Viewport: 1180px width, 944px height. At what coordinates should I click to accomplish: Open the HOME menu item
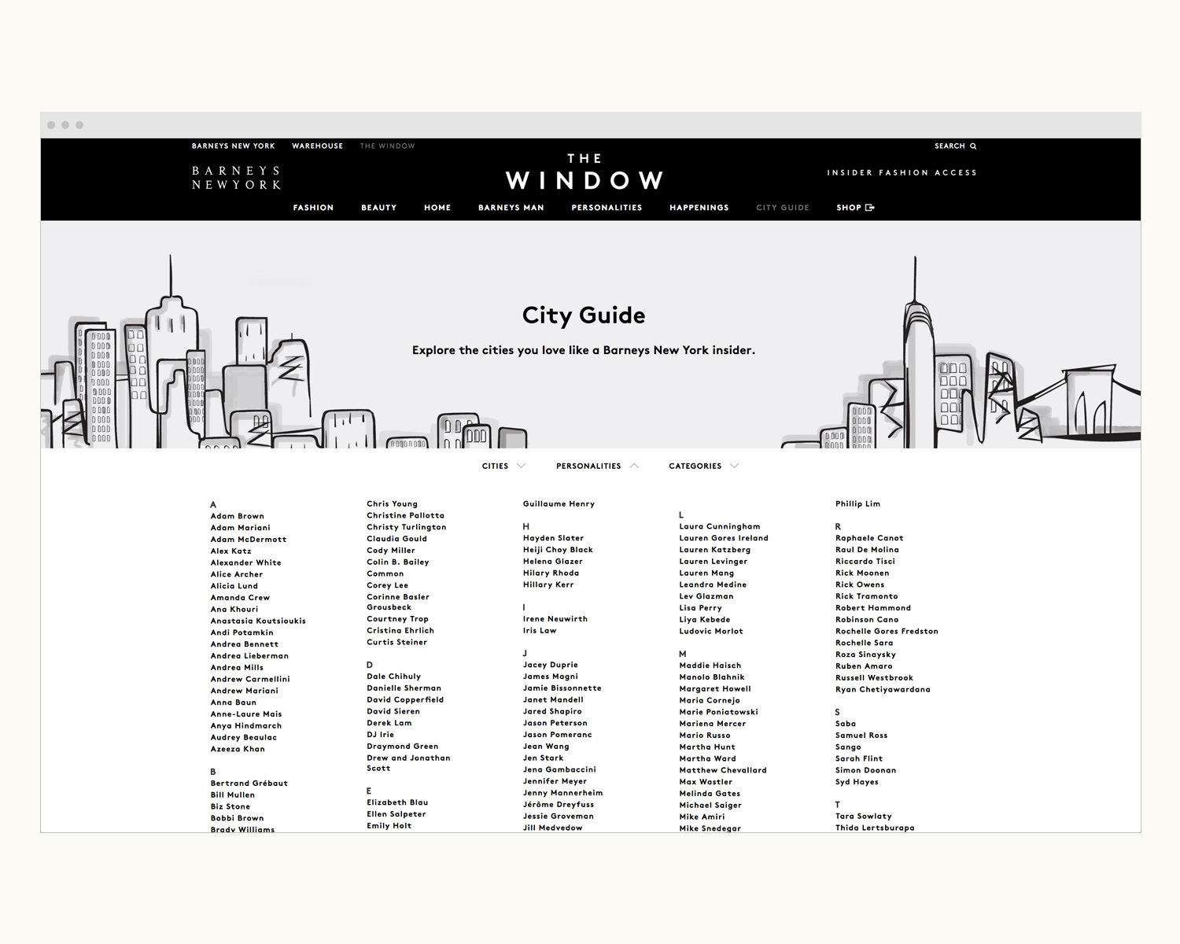point(437,208)
